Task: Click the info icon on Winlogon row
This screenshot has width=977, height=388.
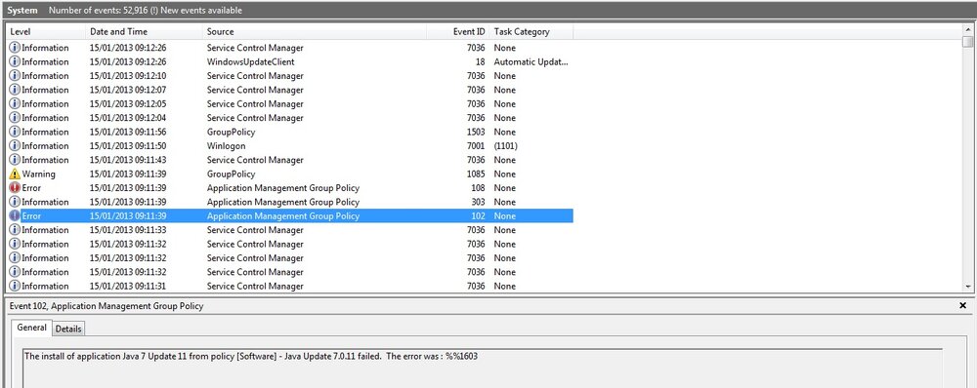Action: coord(15,146)
